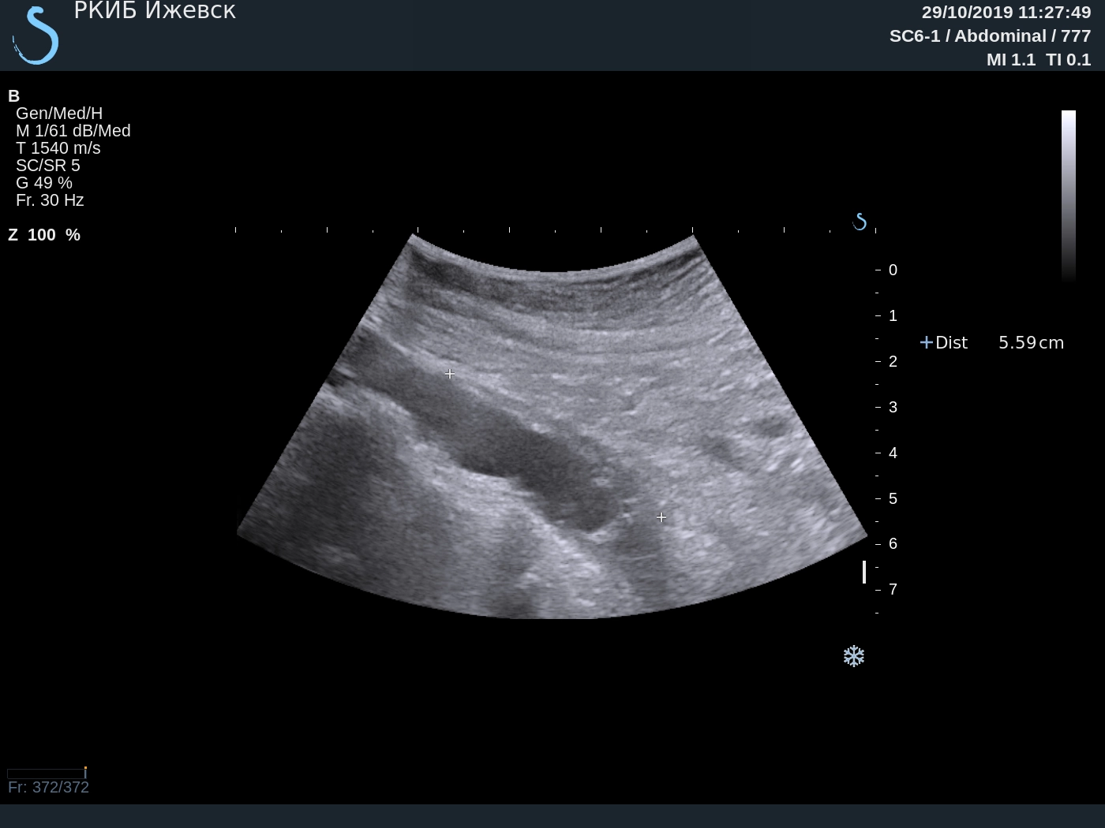This screenshot has height=828, width=1105.
Task: Click the 'РКИБ Ижевск' title
Action: pyautogui.click(x=155, y=11)
